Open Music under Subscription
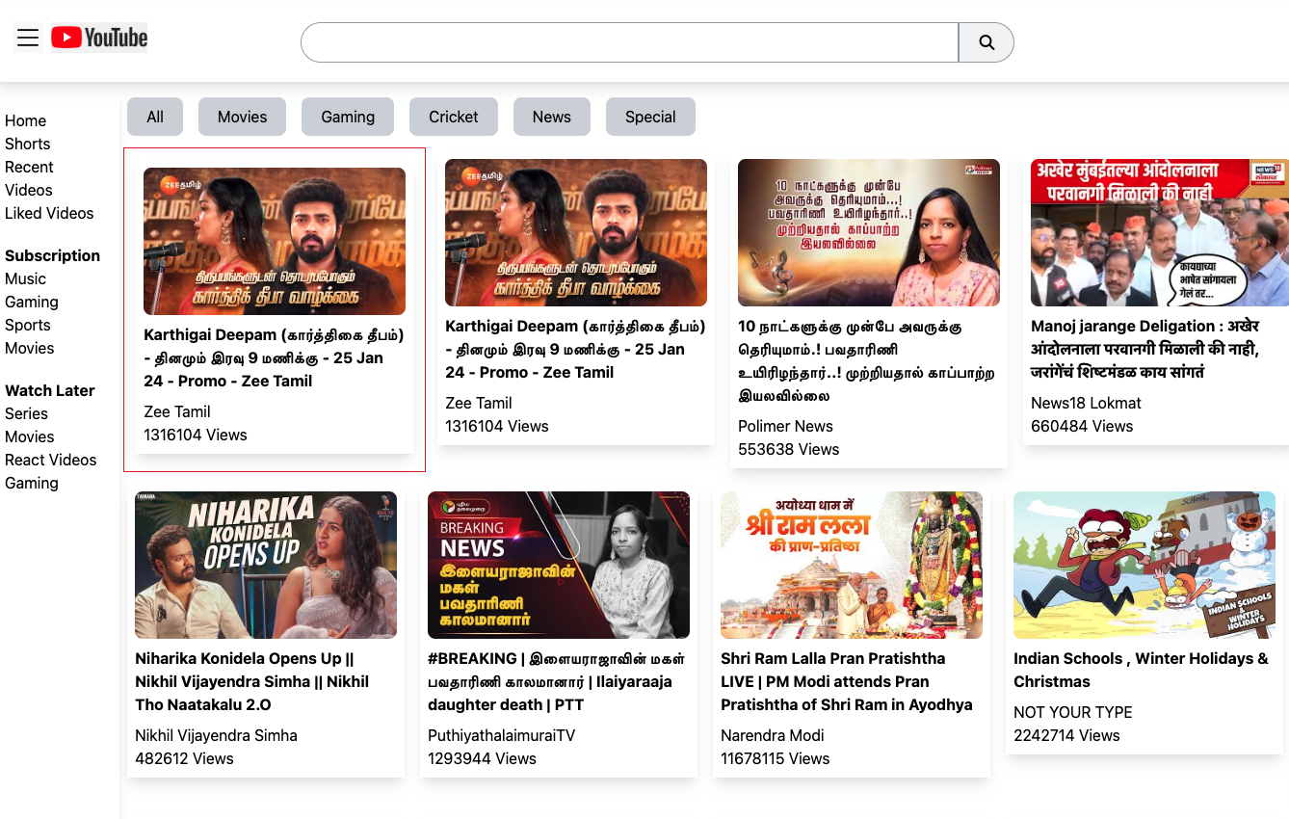Viewport: 1289px width, 819px height. 25,278
